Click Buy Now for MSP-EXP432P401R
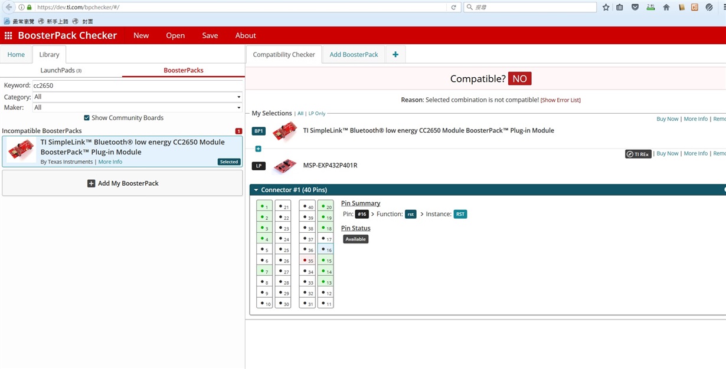 pos(668,153)
